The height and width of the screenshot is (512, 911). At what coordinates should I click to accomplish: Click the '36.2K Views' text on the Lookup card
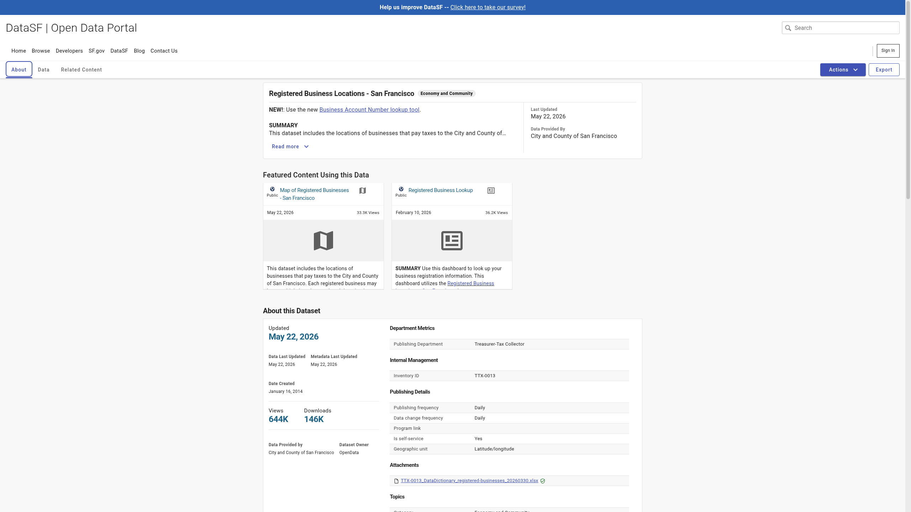[496, 213]
